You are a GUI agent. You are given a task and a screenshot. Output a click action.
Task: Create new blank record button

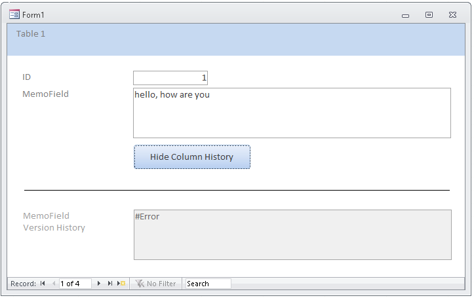click(x=121, y=284)
